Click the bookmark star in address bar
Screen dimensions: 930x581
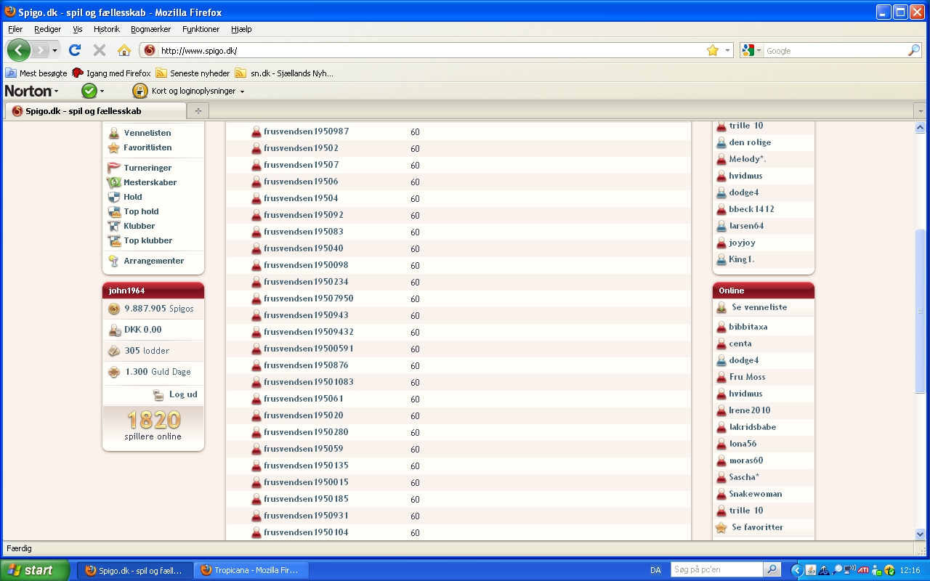click(712, 50)
